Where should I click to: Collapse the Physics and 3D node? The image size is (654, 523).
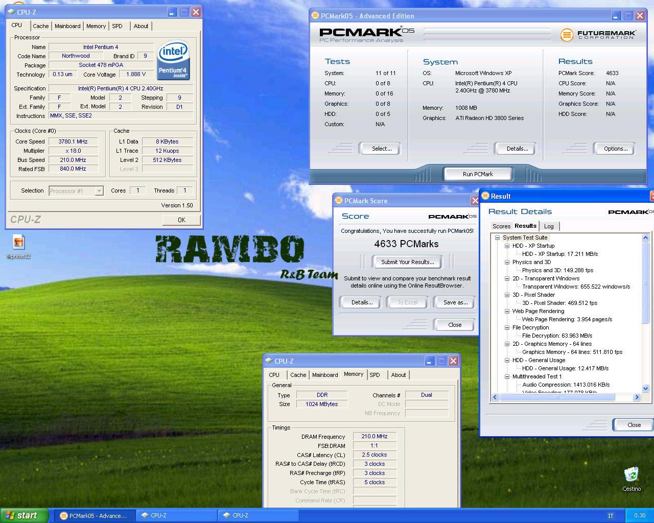[x=507, y=262]
